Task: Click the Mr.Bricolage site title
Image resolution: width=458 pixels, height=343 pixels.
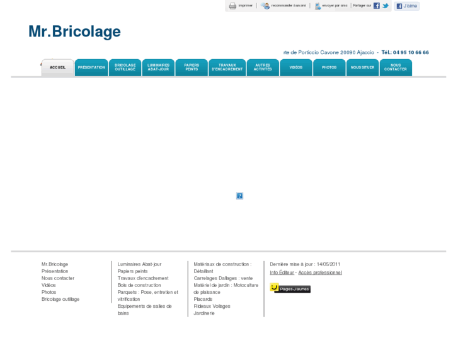Action: (x=74, y=31)
